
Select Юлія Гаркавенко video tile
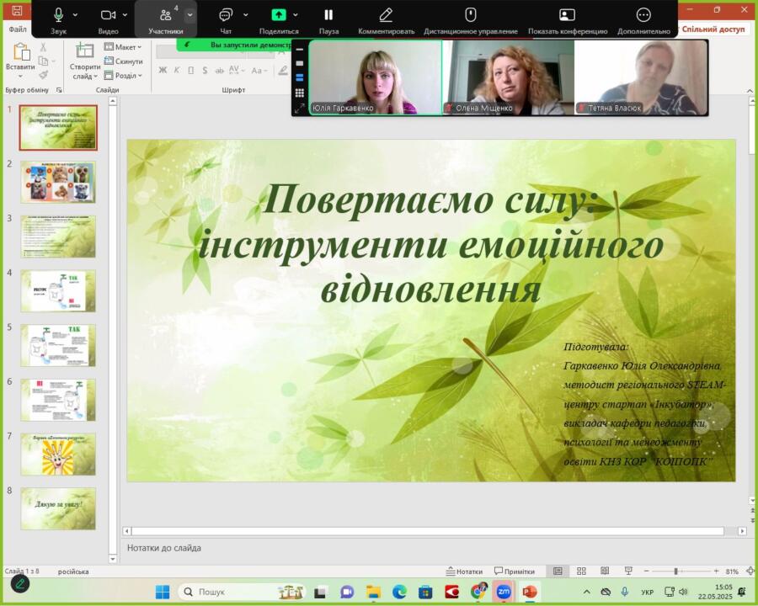click(x=376, y=77)
